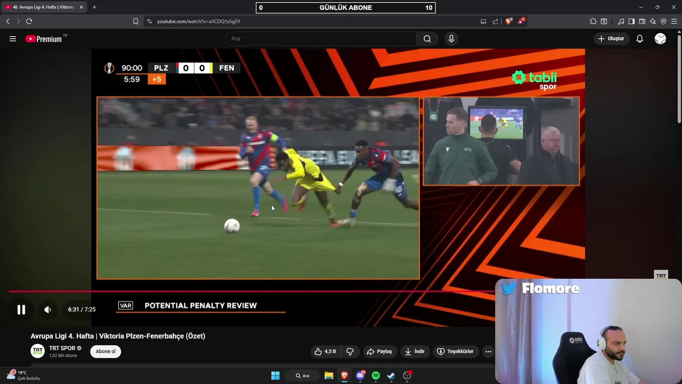Viewport: 682px width, 384px height.
Task: Open media control music note icon
Action: pyautogui.click(x=621, y=21)
